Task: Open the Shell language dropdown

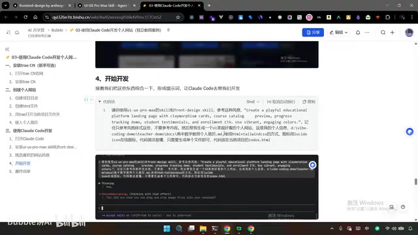Action: click(x=253, y=102)
